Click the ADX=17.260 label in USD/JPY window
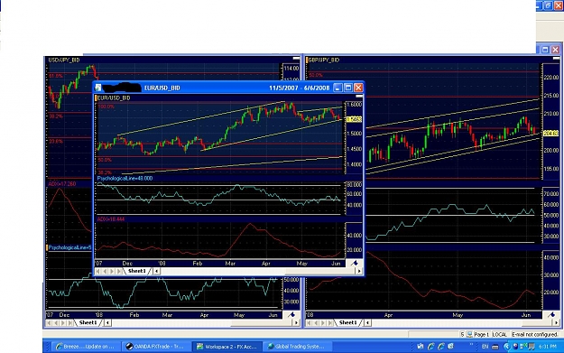Image resolution: width=564 pixels, height=353 pixels. coord(62,184)
